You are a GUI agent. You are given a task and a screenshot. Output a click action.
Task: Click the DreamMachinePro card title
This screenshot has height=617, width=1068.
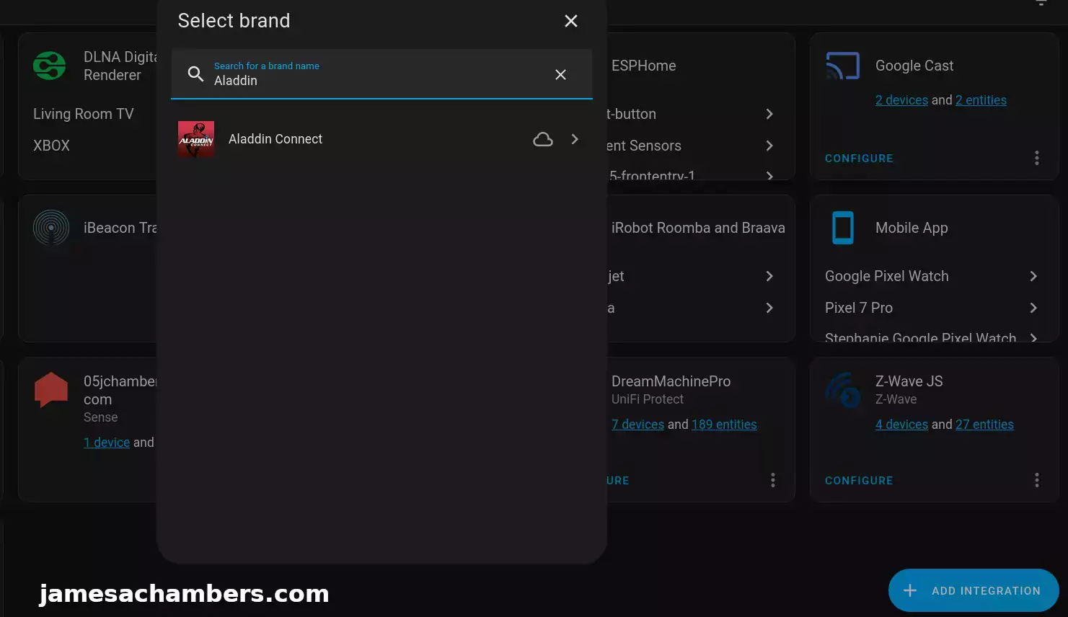(671, 381)
